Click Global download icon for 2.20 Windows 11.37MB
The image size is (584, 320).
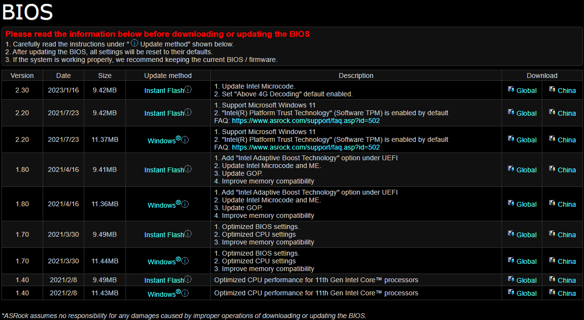coord(511,139)
